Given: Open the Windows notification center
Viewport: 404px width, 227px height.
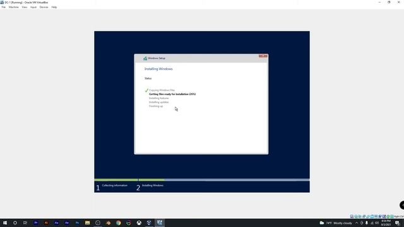Looking at the screenshot, I should 397,223.
